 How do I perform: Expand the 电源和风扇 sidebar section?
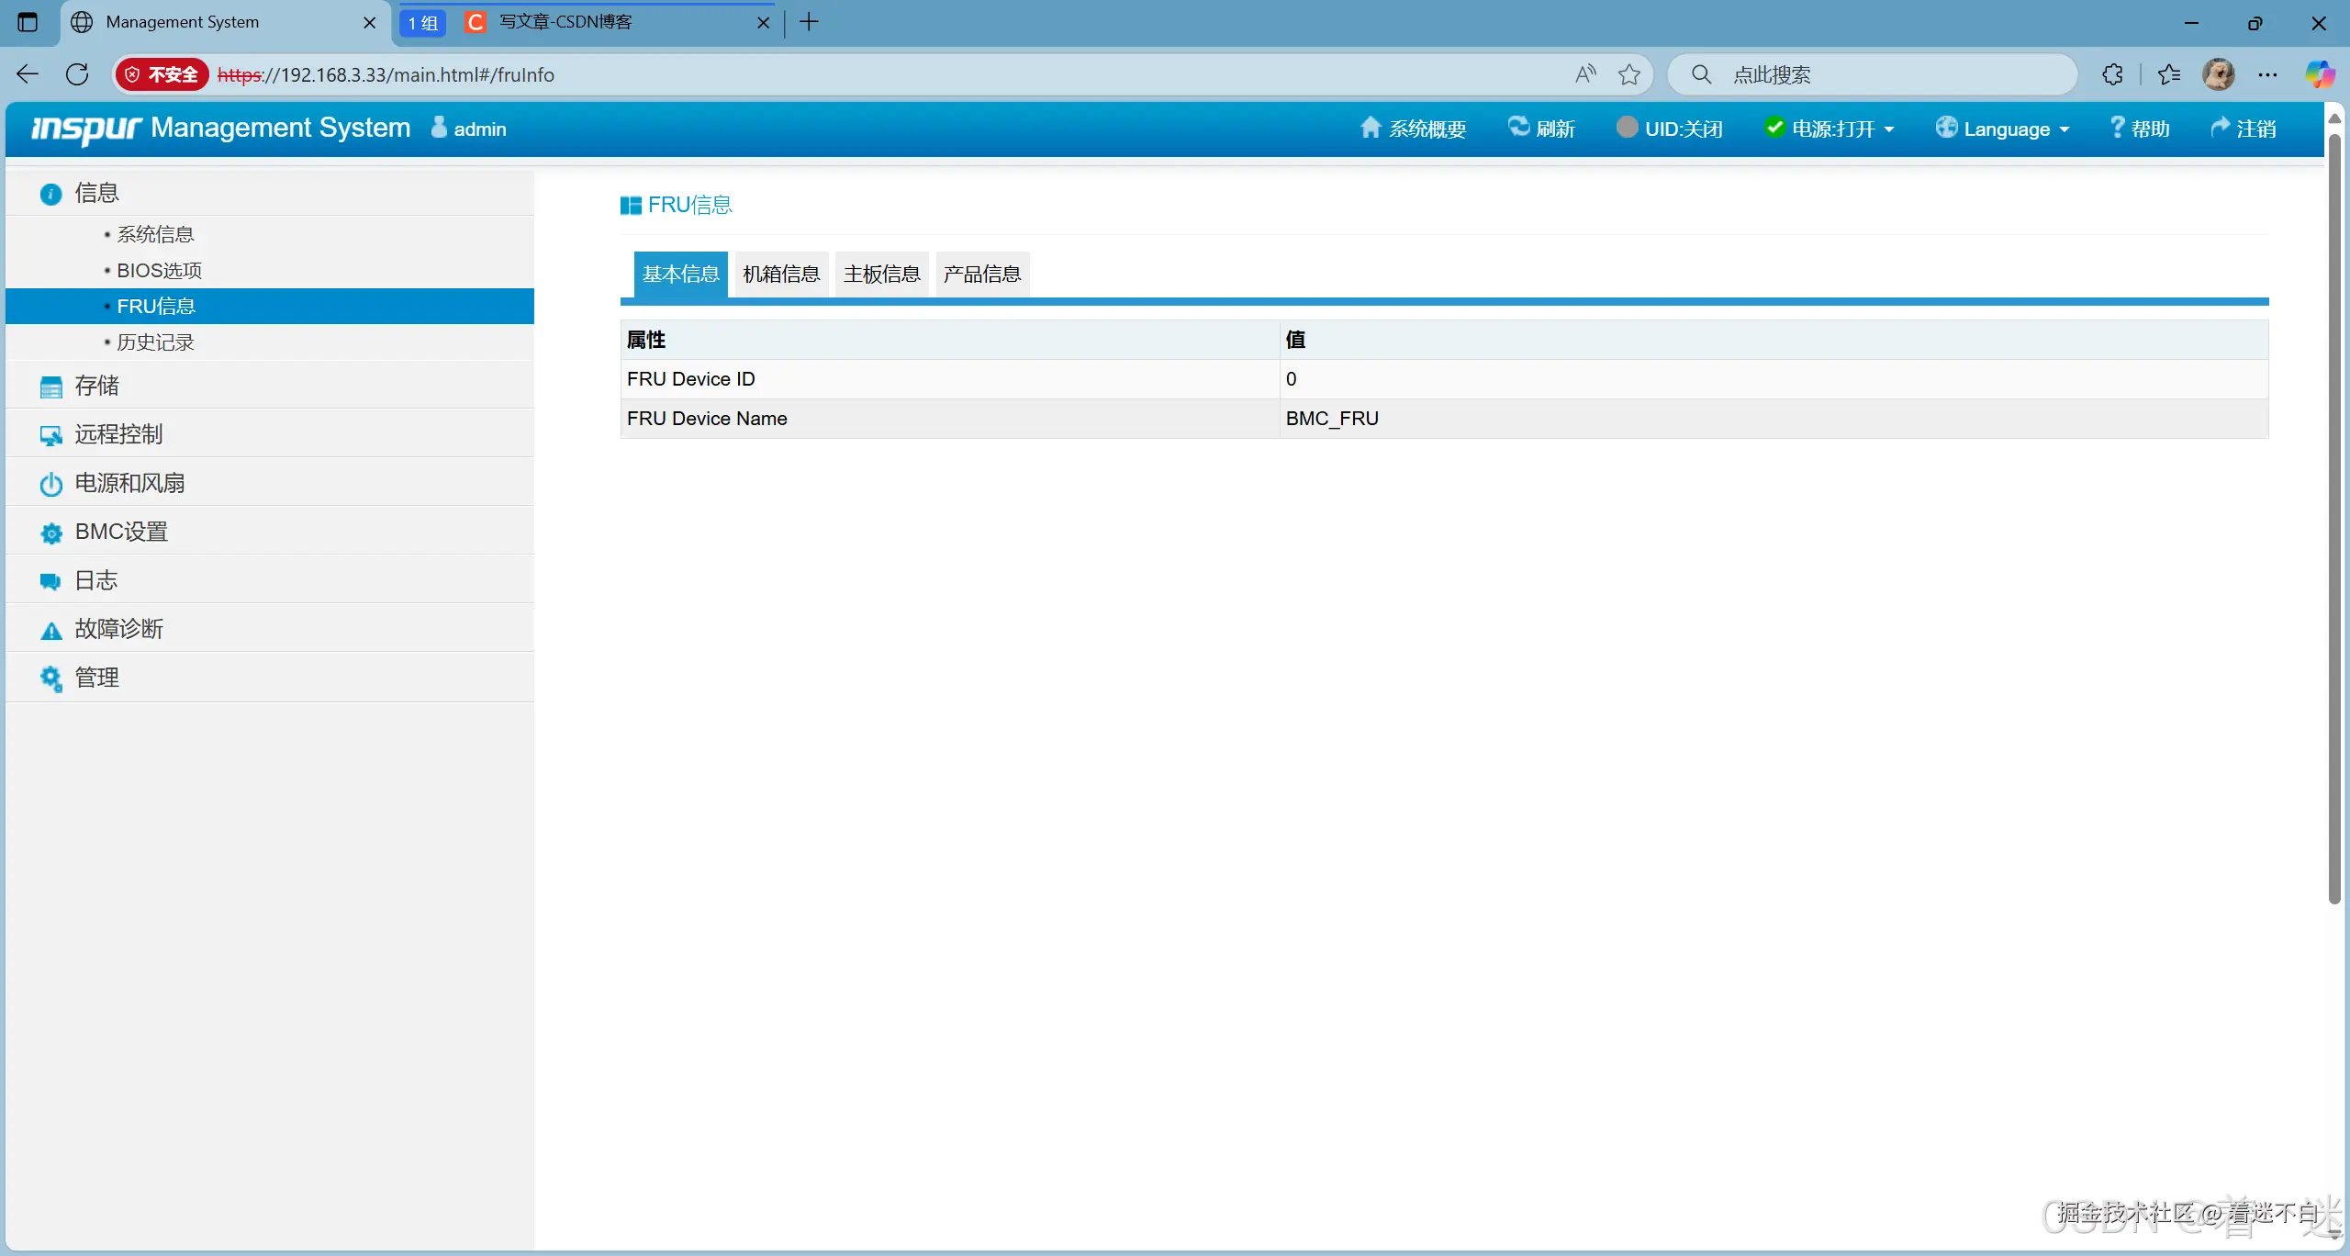pos(129,483)
